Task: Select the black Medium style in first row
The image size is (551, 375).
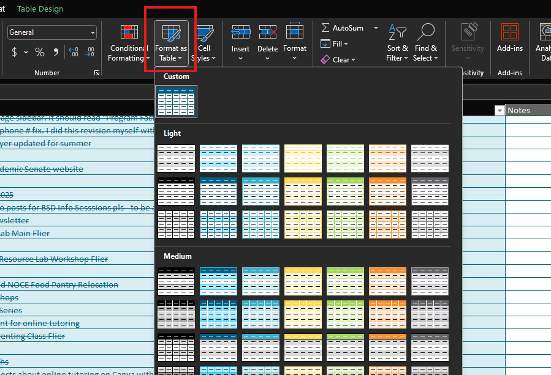Action: click(176, 281)
